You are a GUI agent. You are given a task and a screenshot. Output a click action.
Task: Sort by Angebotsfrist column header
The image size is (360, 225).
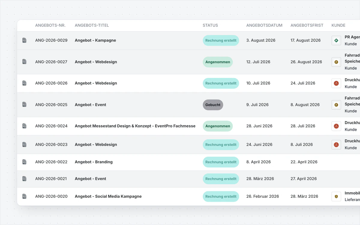(x=307, y=25)
